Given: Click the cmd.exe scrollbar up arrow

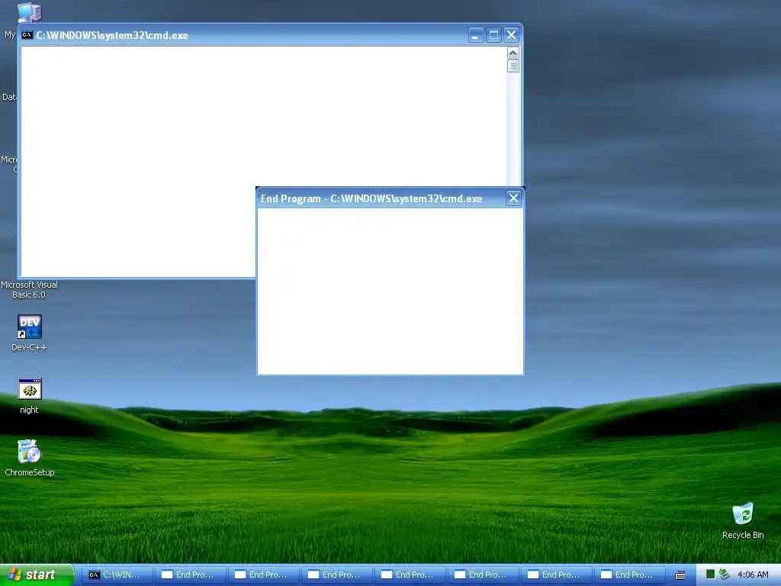Looking at the screenshot, I should 513,53.
